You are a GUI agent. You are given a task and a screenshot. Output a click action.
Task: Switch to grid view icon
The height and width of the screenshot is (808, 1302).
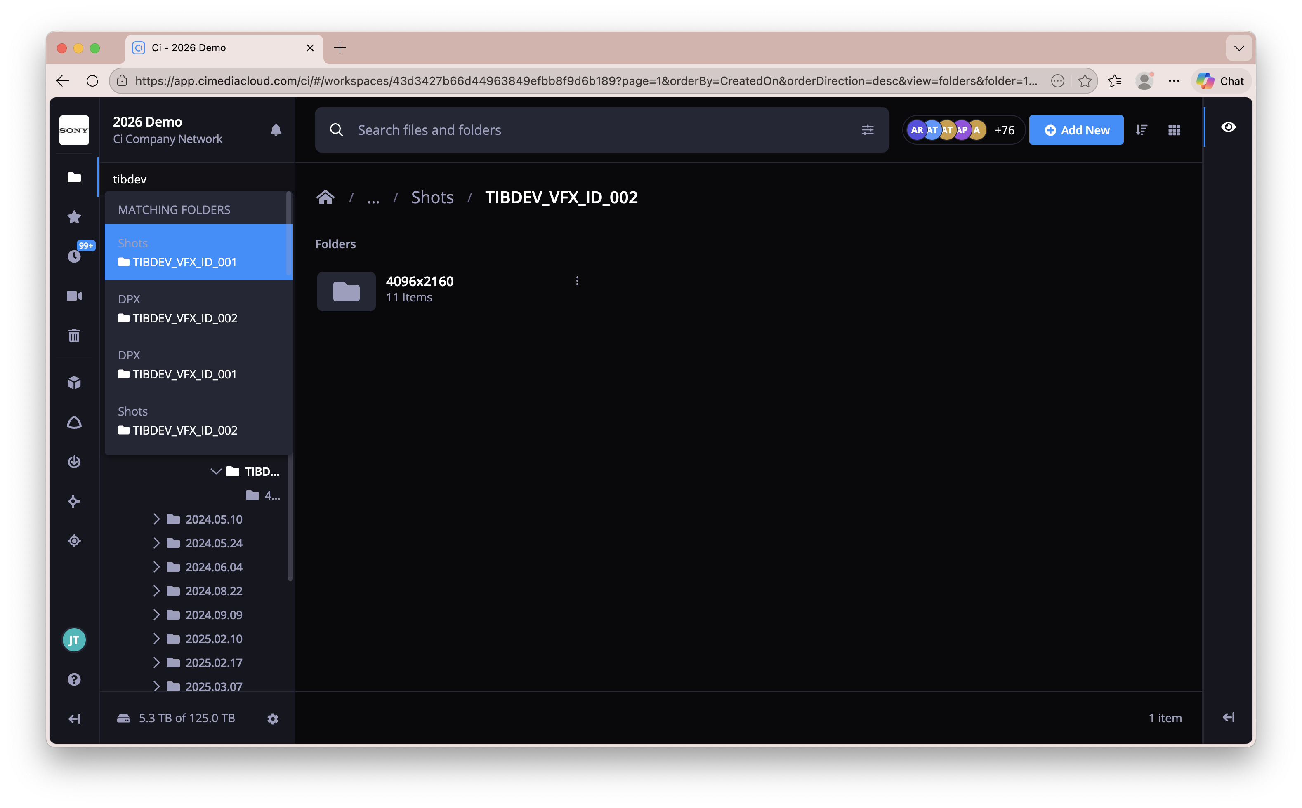click(1174, 130)
